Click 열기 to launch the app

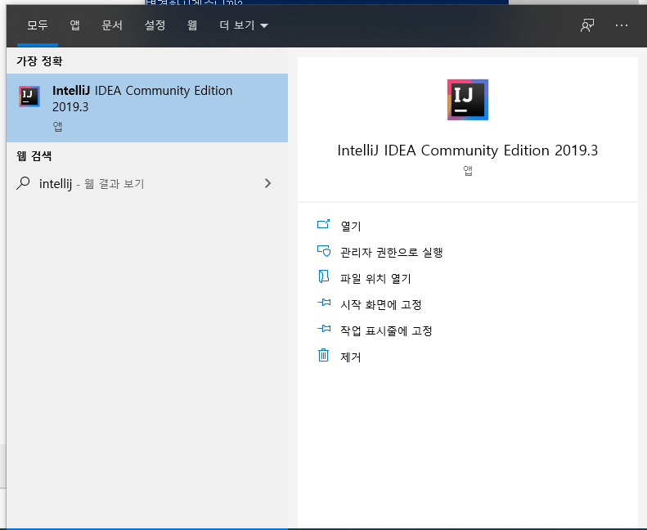click(351, 226)
